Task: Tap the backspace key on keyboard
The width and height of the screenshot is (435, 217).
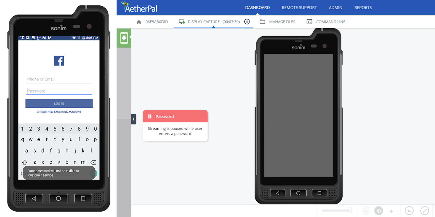Action: click(93, 162)
